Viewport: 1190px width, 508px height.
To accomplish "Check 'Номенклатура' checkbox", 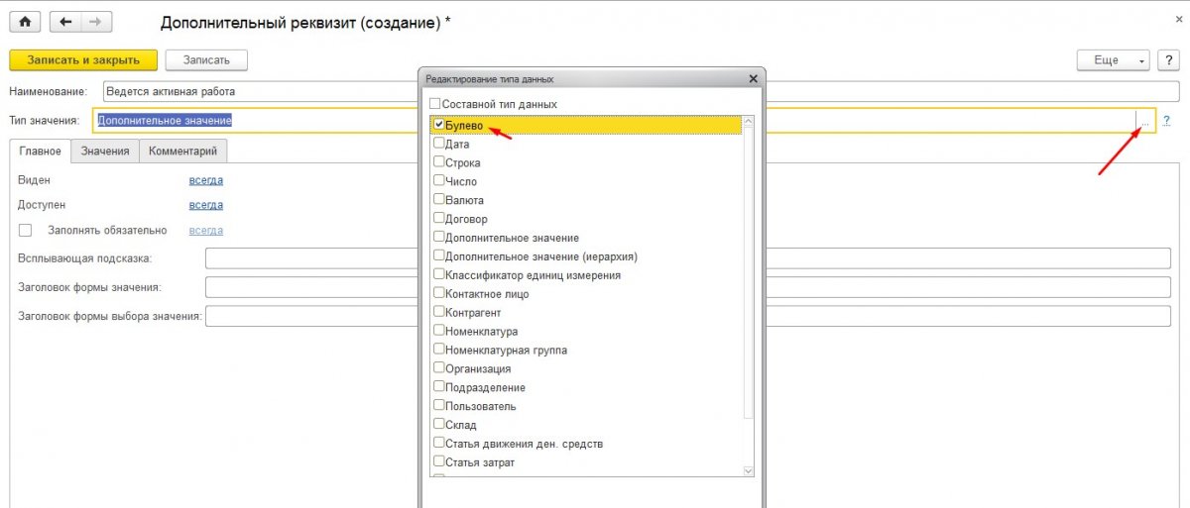I will coord(439,332).
